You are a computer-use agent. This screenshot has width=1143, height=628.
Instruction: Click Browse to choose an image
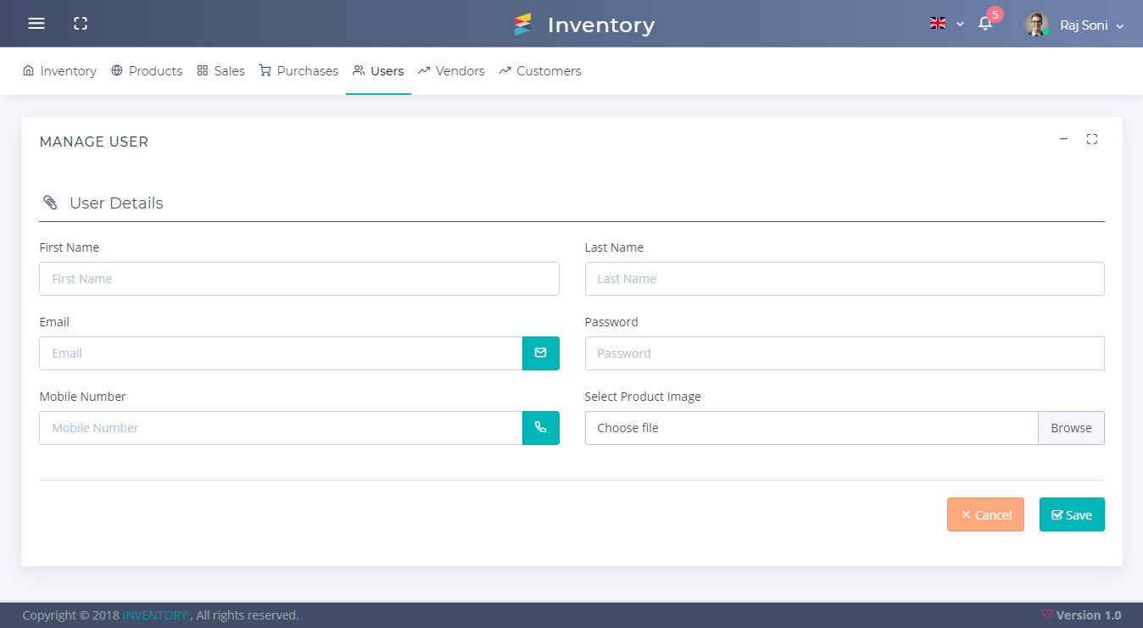coord(1071,428)
